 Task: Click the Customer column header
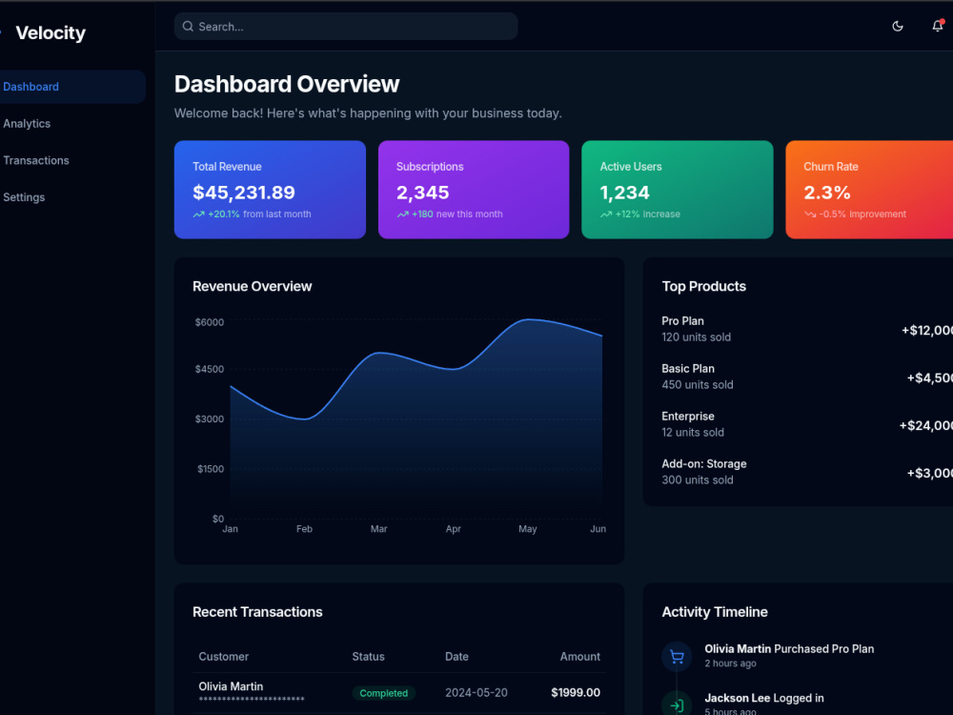224,657
